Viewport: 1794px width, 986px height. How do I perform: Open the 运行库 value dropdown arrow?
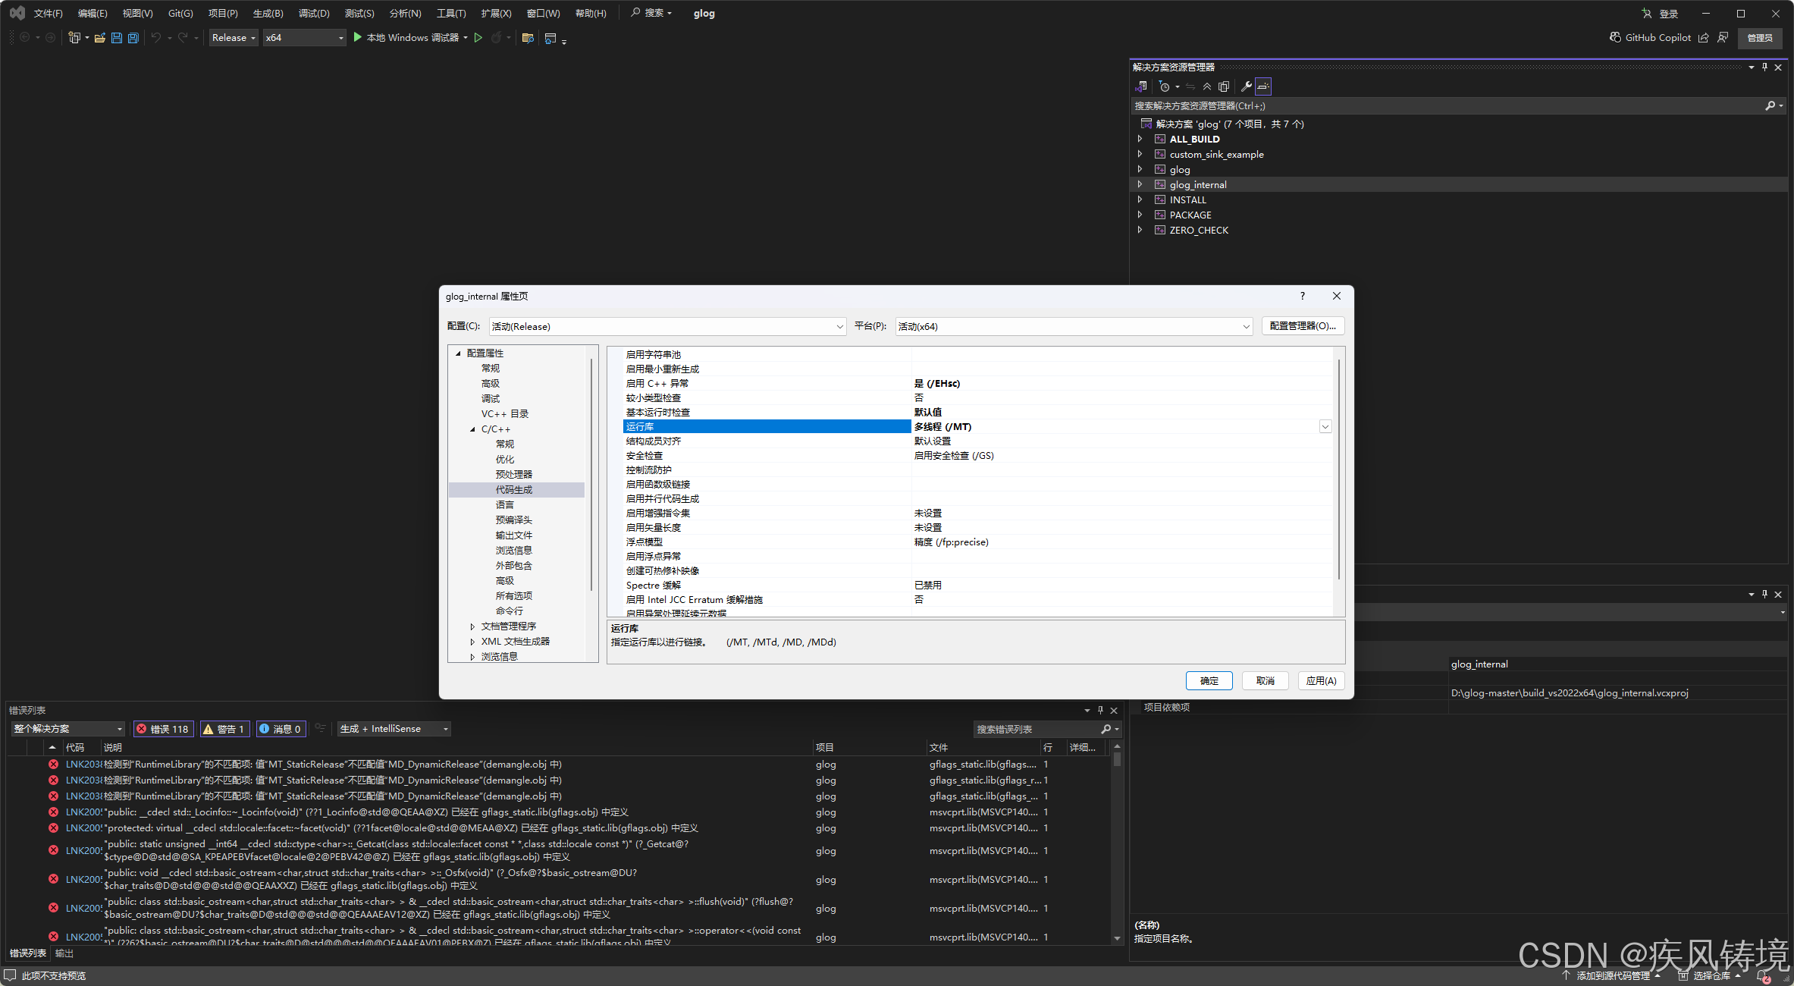1325,427
